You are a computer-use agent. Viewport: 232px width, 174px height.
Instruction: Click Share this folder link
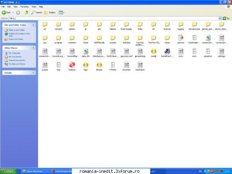(x=16, y=39)
